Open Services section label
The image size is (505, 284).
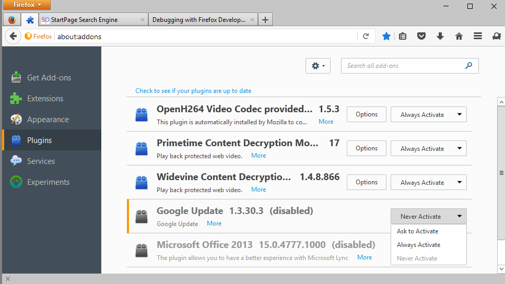(41, 161)
